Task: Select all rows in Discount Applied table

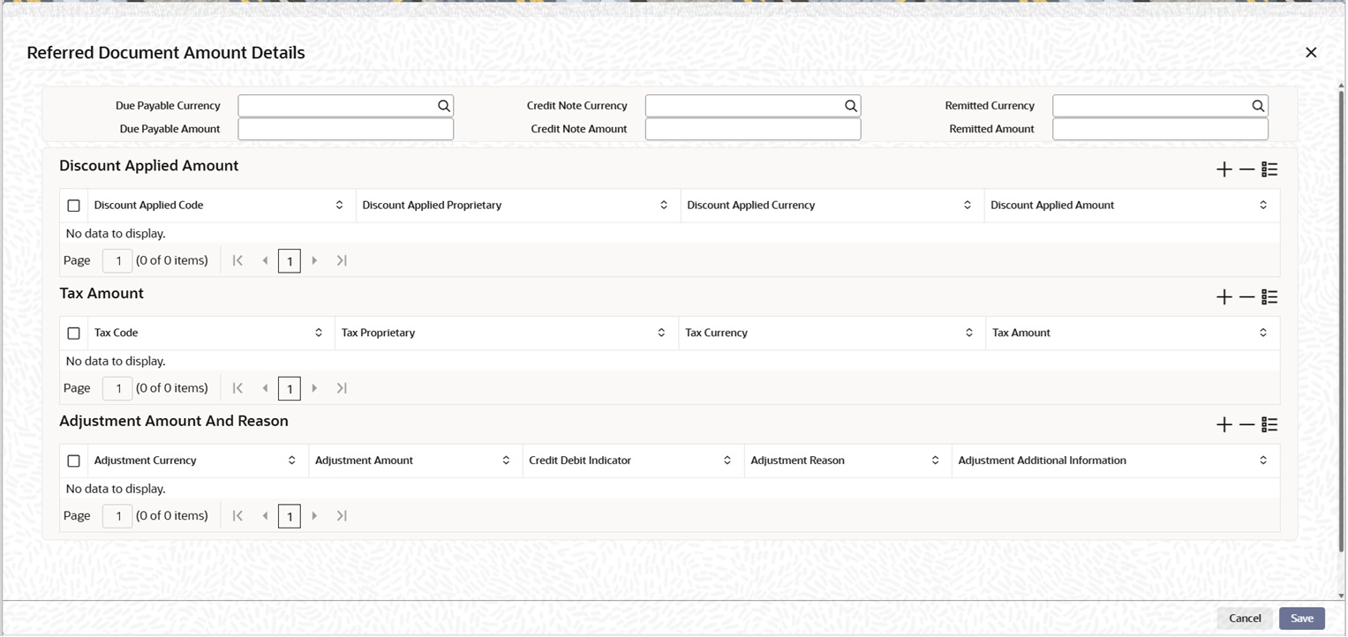Action: [74, 206]
